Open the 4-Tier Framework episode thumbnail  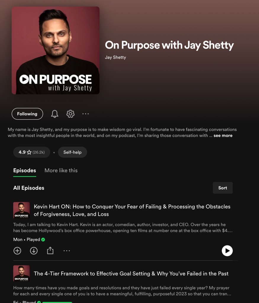21,273
